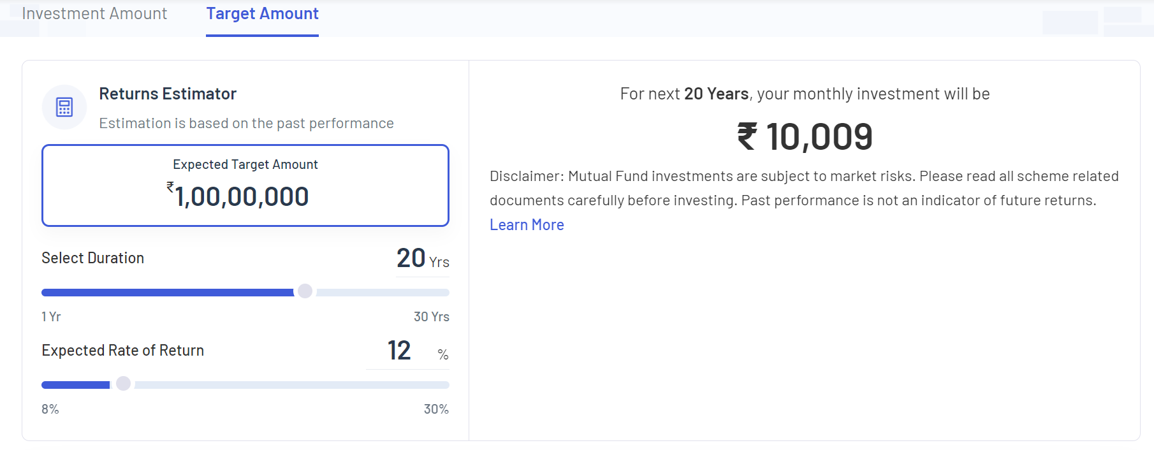
Task: Click the monthly investment result 10,009
Action: (x=819, y=136)
